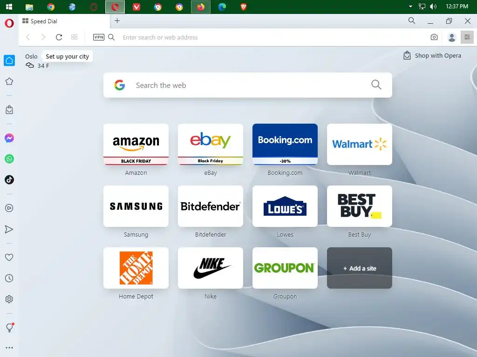Open Bookmarks star icon in sidebar
477x357 pixels.
(9, 81)
